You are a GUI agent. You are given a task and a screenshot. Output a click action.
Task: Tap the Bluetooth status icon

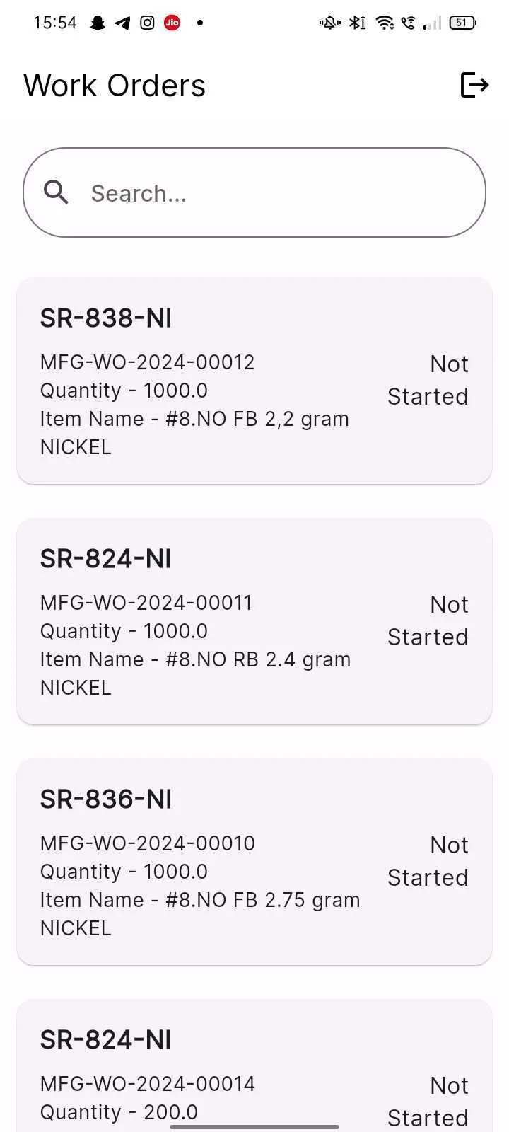click(x=358, y=23)
